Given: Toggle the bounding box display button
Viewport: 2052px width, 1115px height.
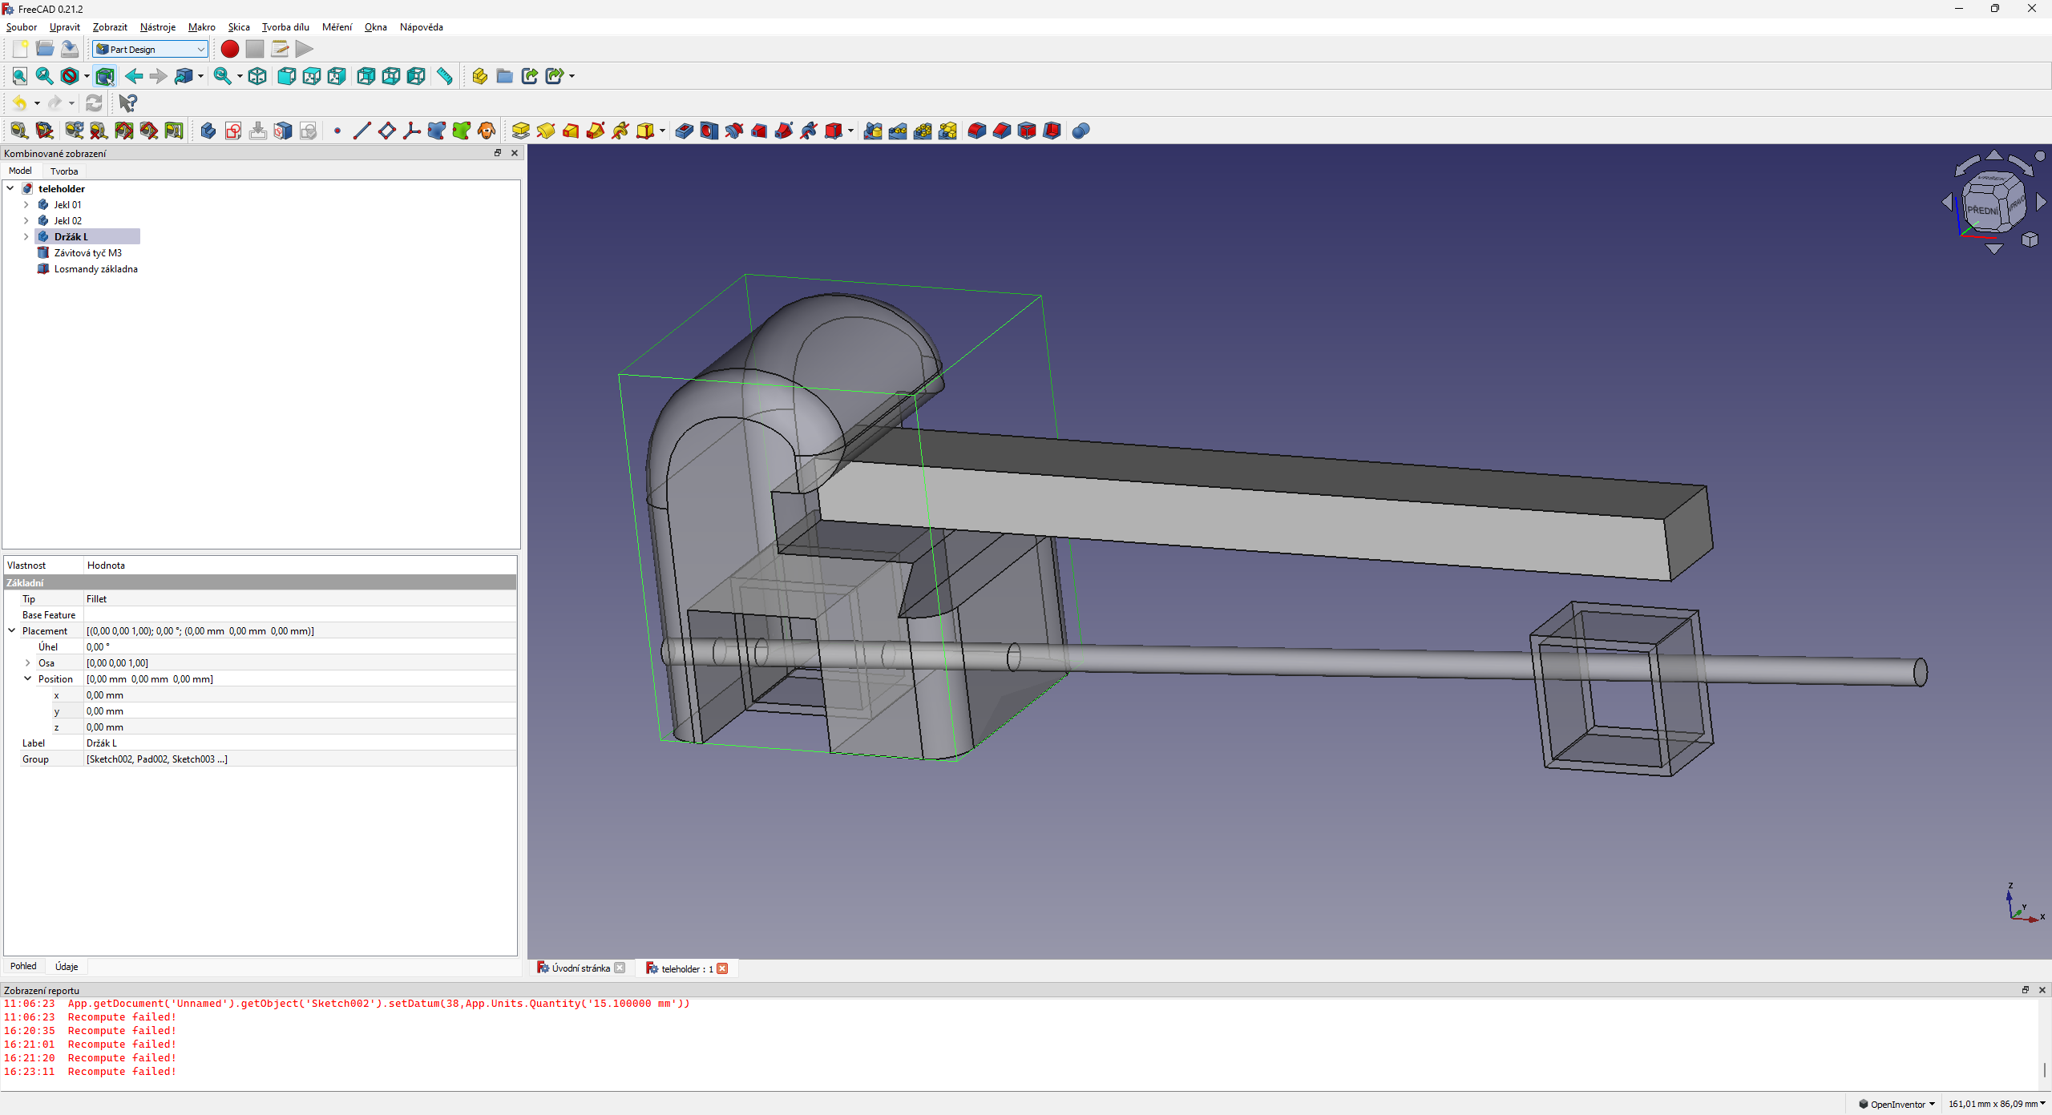Looking at the screenshot, I should pyautogui.click(x=104, y=76).
